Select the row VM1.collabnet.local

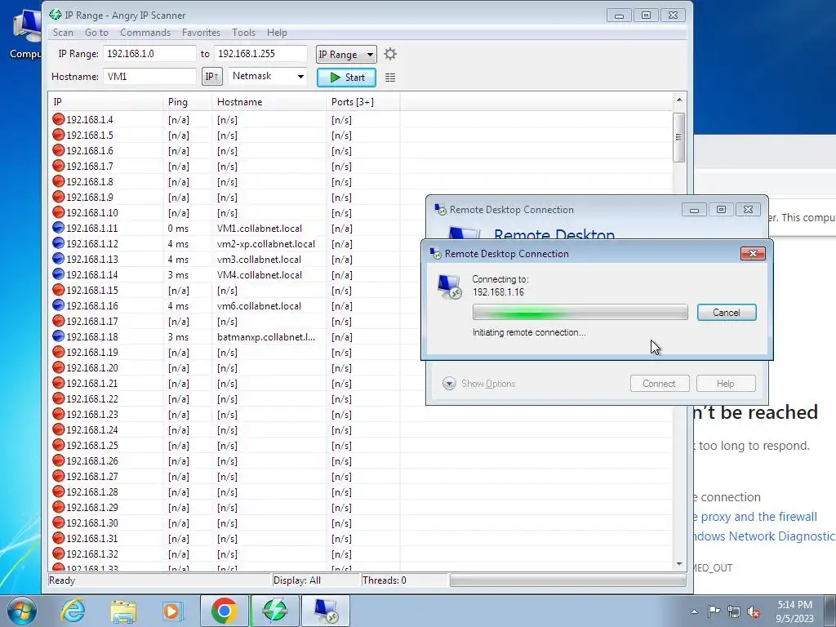pos(360,229)
